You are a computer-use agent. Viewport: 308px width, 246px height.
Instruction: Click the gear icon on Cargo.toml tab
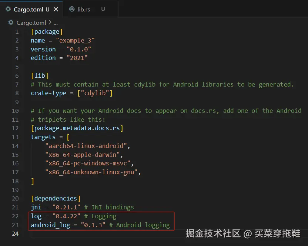point(8,9)
